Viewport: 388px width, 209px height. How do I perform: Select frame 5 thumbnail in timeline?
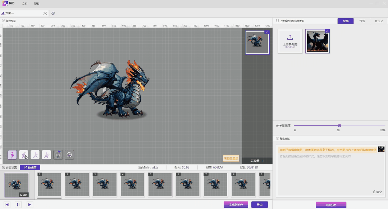tap(160, 185)
